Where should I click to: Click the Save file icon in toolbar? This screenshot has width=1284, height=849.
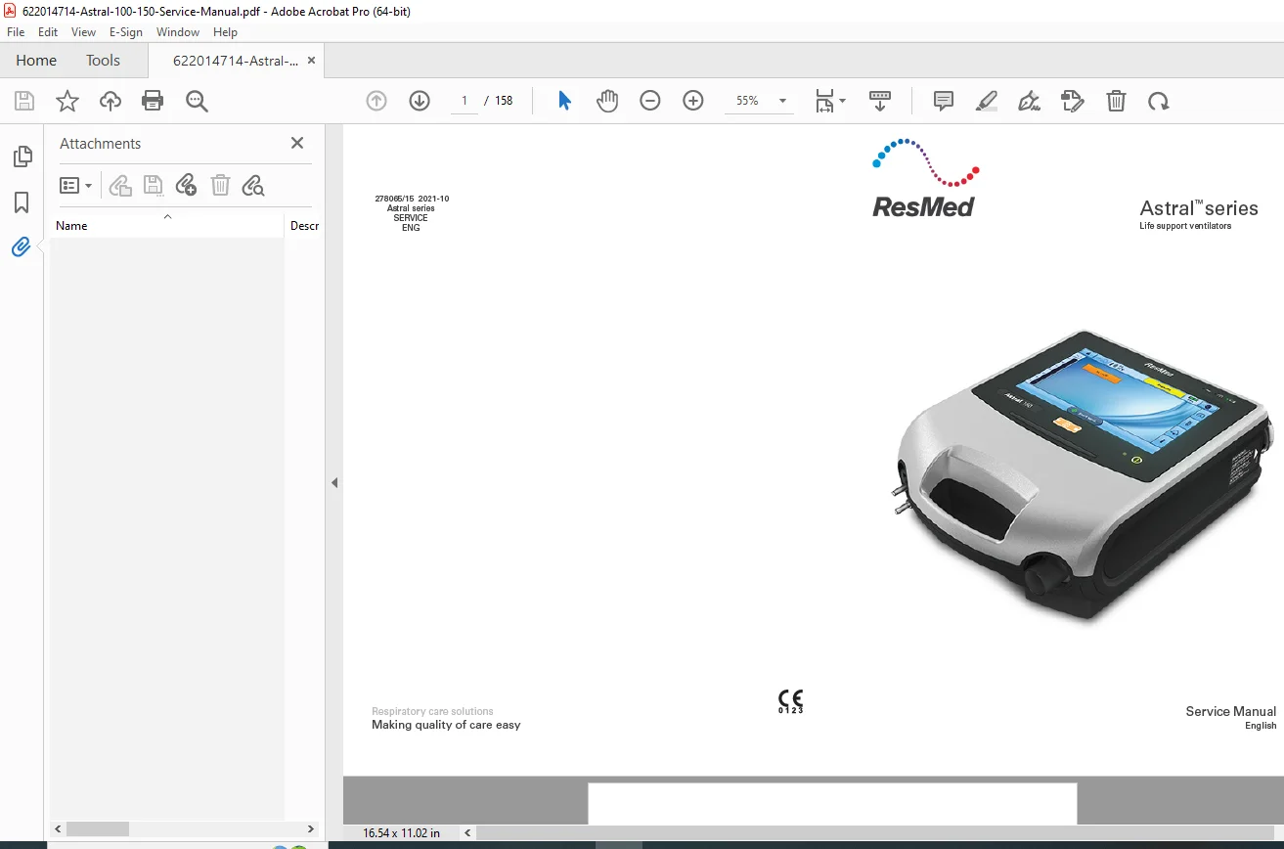tap(24, 101)
